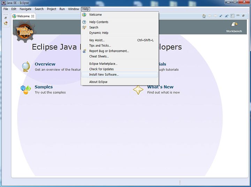Image resolution: width=251 pixels, height=187 pixels.
Task: Choose Report Bug or Enhancement... entry
Action: (x=120, y=51)
